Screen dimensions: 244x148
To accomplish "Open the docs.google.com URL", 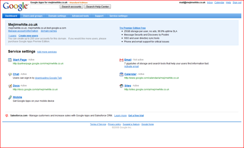I will click(x=35, y=90).
